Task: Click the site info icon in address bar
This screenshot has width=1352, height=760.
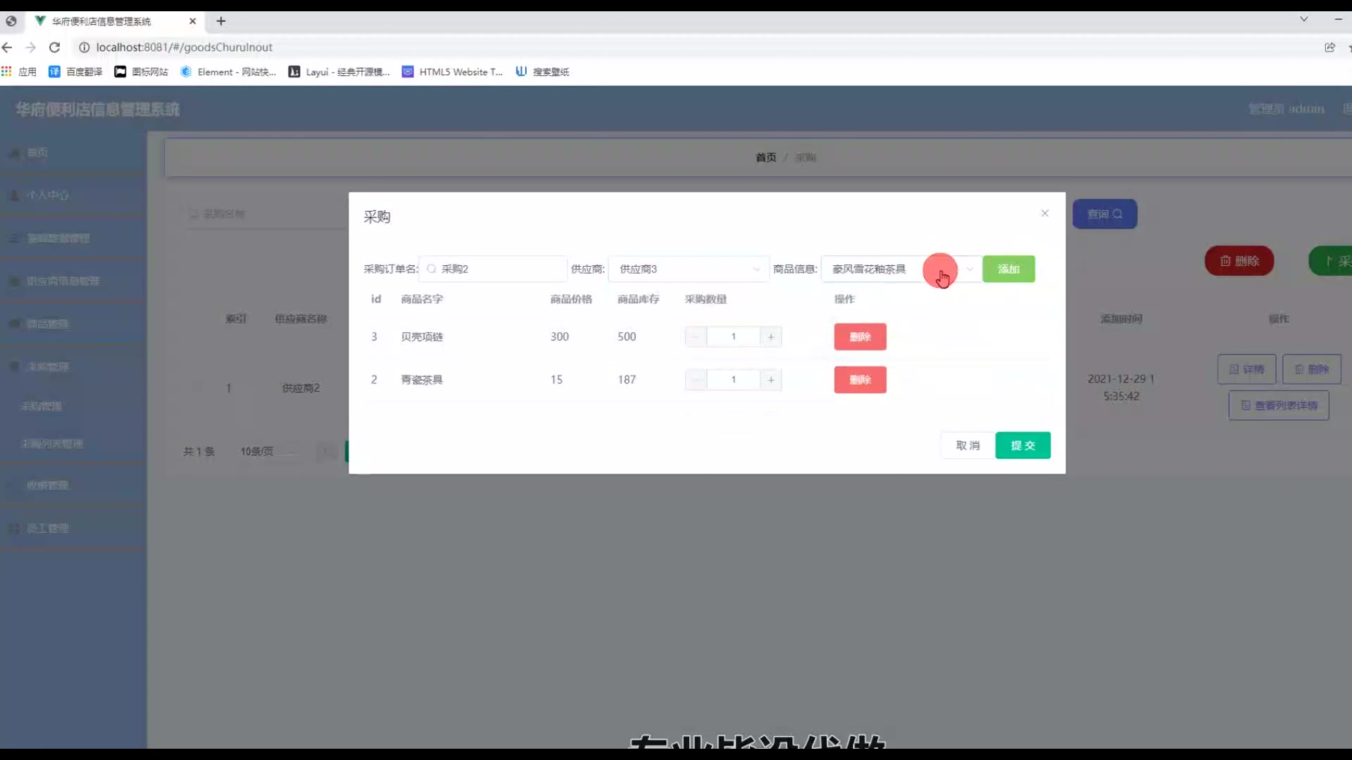Action: coord(84,47)
